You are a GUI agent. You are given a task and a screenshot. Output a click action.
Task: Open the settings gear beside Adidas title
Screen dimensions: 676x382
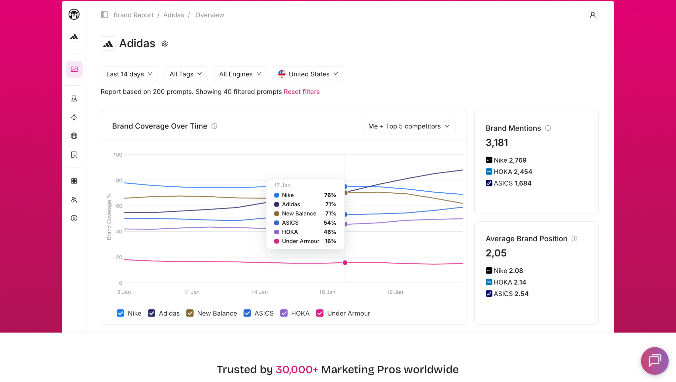tap(165, 44)
